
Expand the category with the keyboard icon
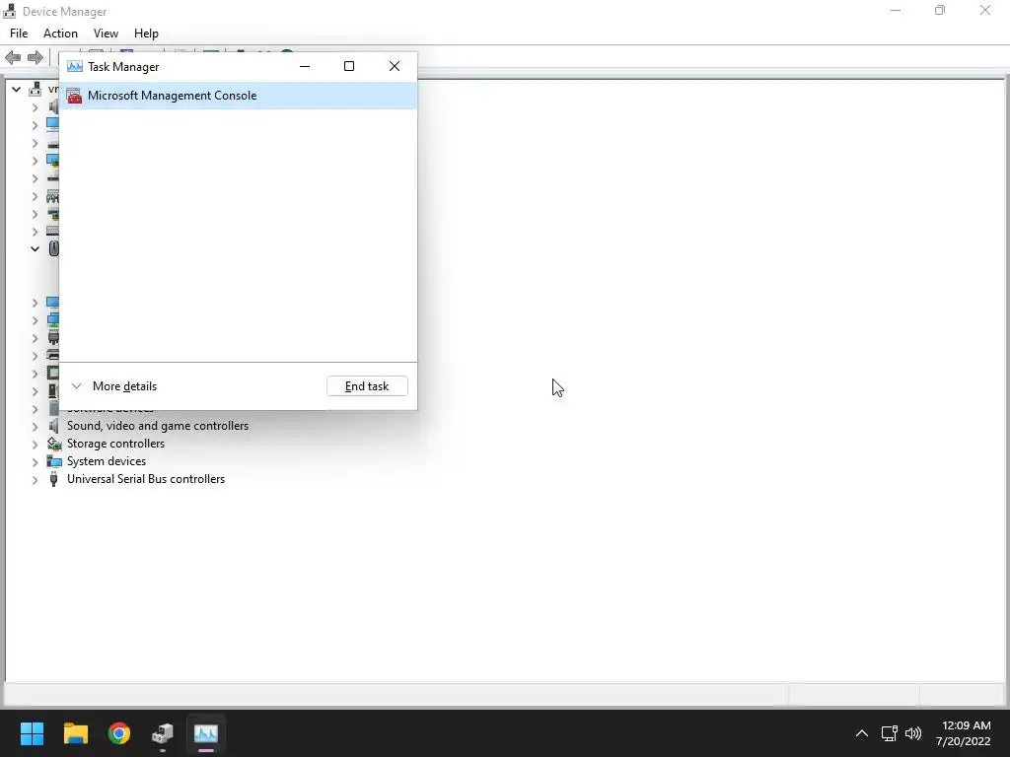coord(35,232)
